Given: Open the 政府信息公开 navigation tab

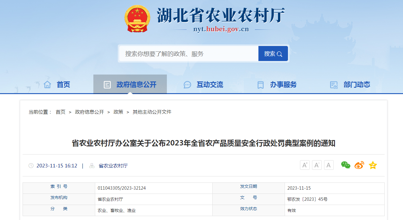Looking at the screenshot, I should click(130, 84).
